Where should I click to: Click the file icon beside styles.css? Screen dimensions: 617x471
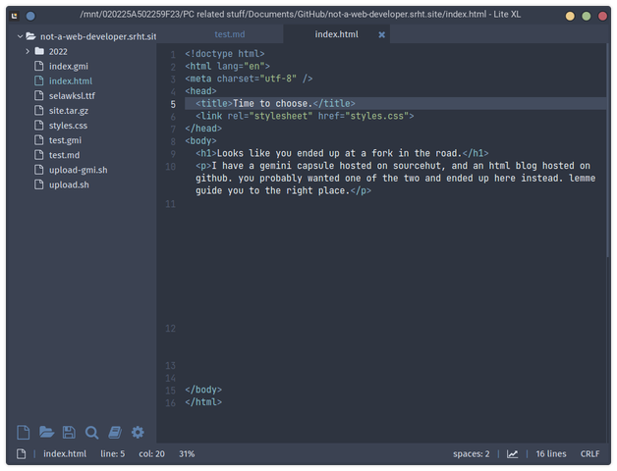tap(39, 125)
